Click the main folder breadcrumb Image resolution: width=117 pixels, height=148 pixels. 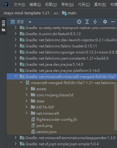[x=69, y=13]
